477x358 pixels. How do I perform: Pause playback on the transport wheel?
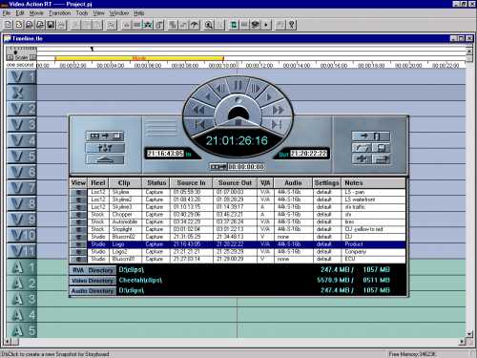238,85
